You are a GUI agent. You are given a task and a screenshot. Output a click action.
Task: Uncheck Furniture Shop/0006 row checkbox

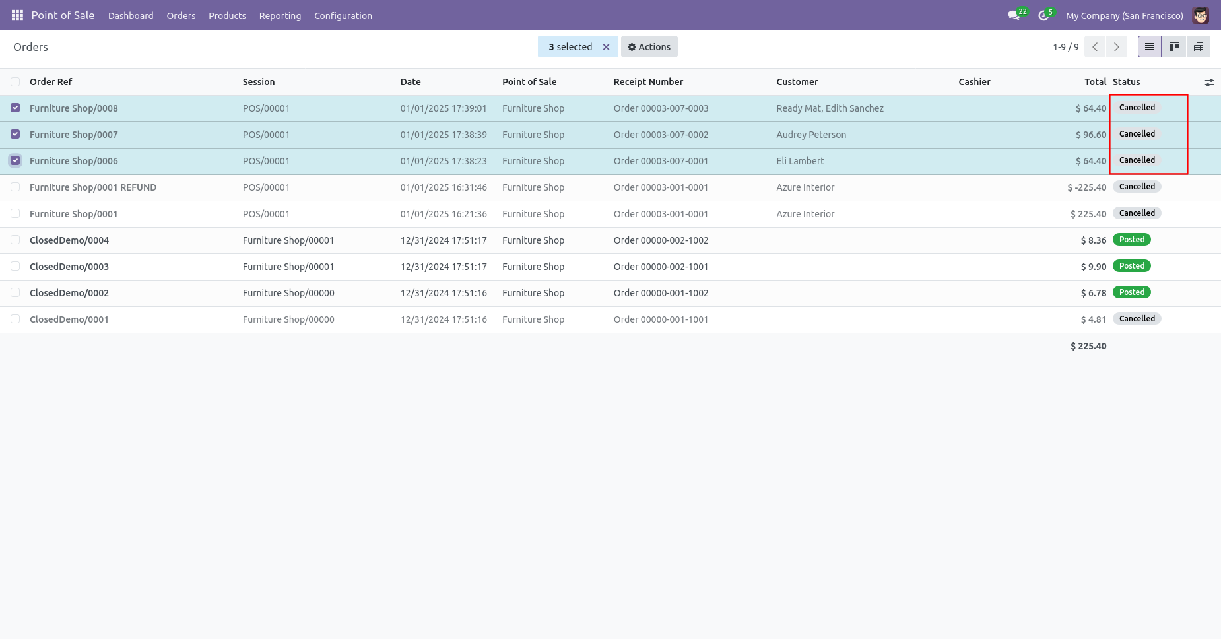coord(15,160)
